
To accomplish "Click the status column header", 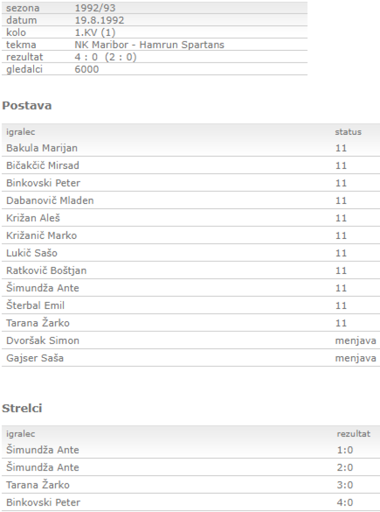I will [x=348, y=132].
